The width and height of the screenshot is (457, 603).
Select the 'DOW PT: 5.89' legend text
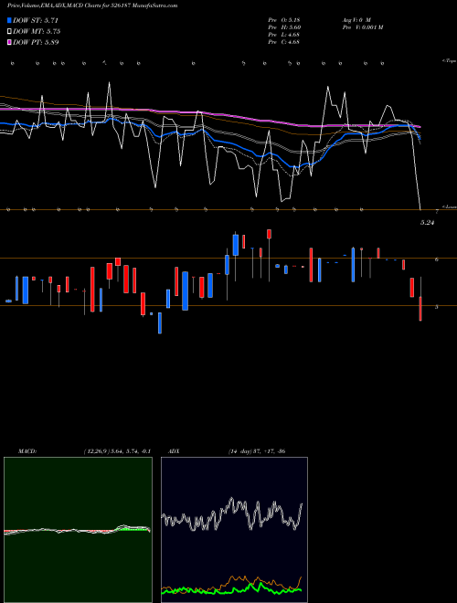click(36, 42)
